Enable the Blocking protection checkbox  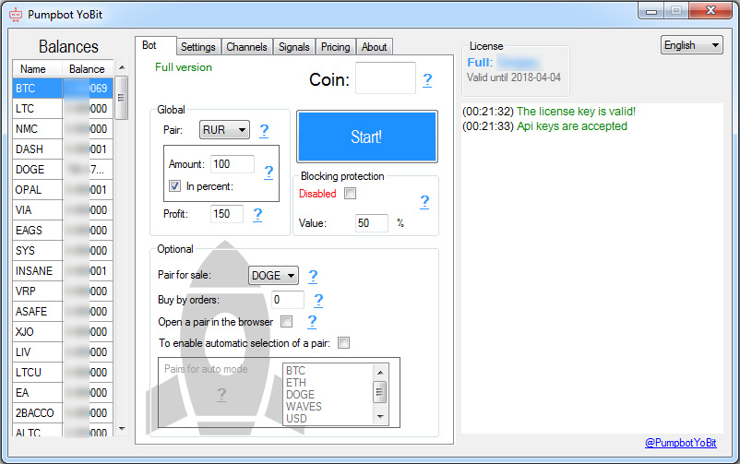[351, 193]
